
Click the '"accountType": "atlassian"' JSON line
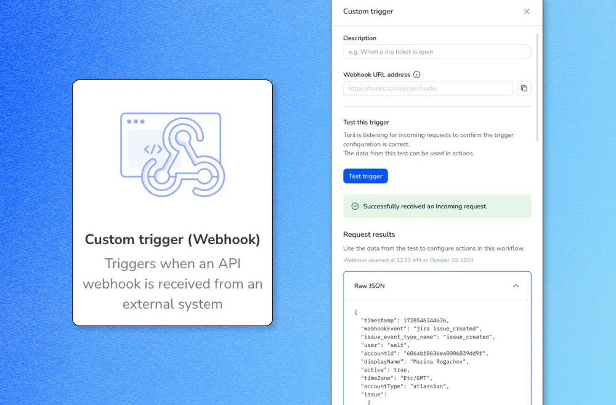pos(405,387)
